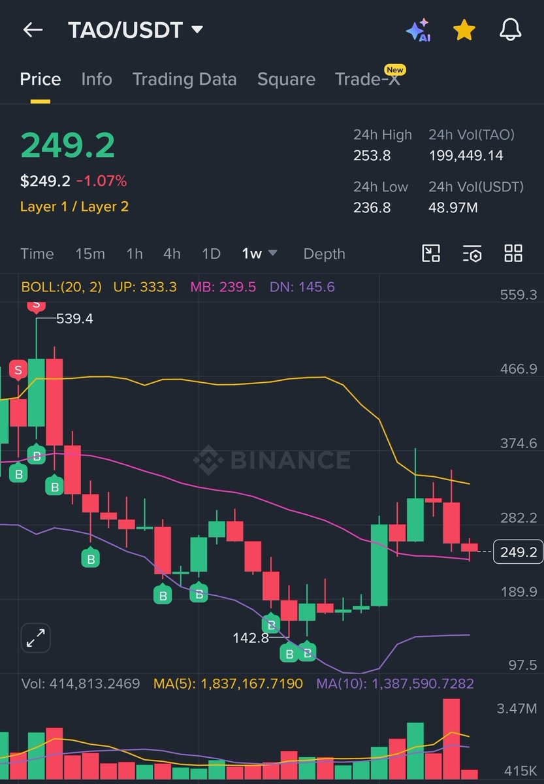Go to the Square tab
Viewport: 544px width, 784px height.
tap(286, 79)
